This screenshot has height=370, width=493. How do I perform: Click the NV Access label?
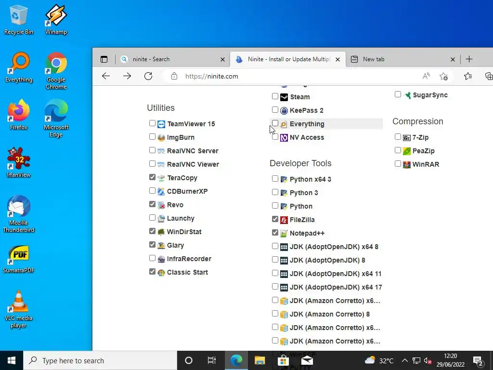pyautogui.click(x=307, y=137)
